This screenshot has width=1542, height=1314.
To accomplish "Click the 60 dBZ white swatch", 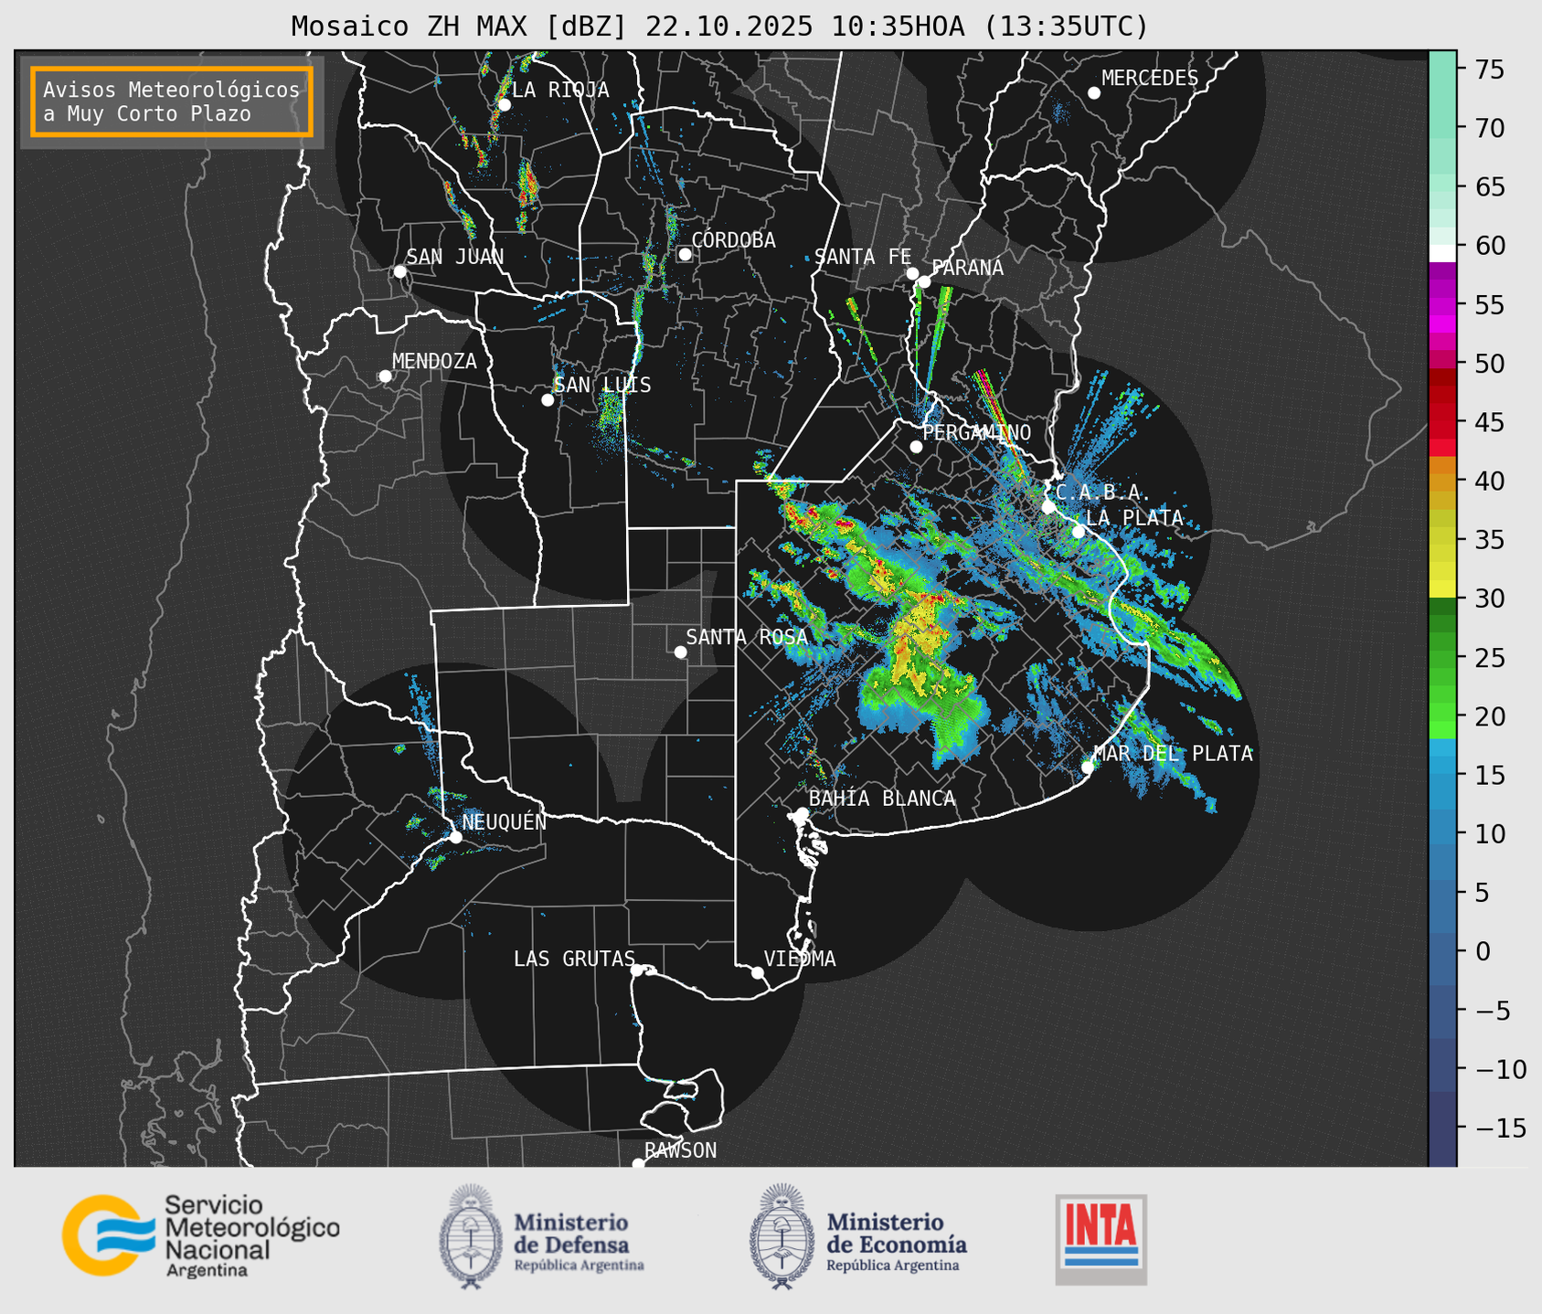I will pos(1442,253).
